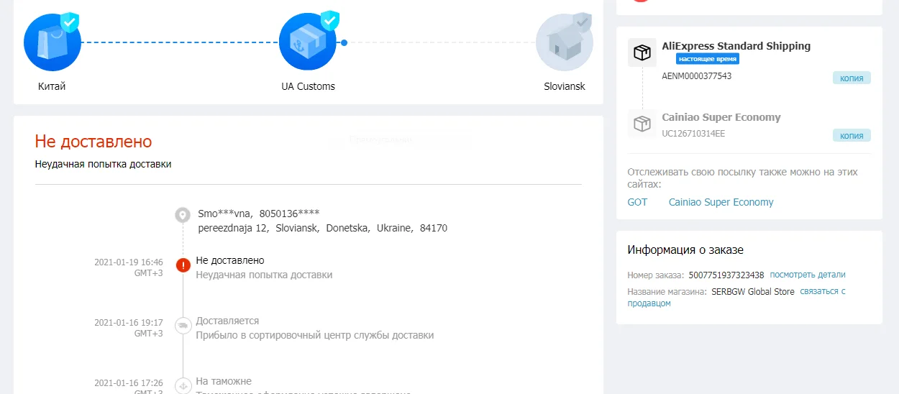Click the 'Sloviansk' stage label
899x394 pixels.
565,86
